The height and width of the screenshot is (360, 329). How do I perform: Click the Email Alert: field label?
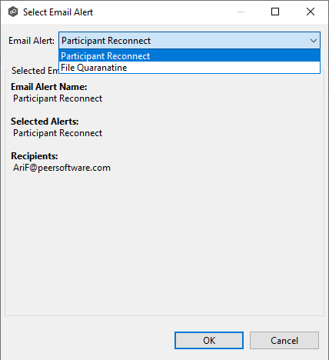(x=32, y=41)
